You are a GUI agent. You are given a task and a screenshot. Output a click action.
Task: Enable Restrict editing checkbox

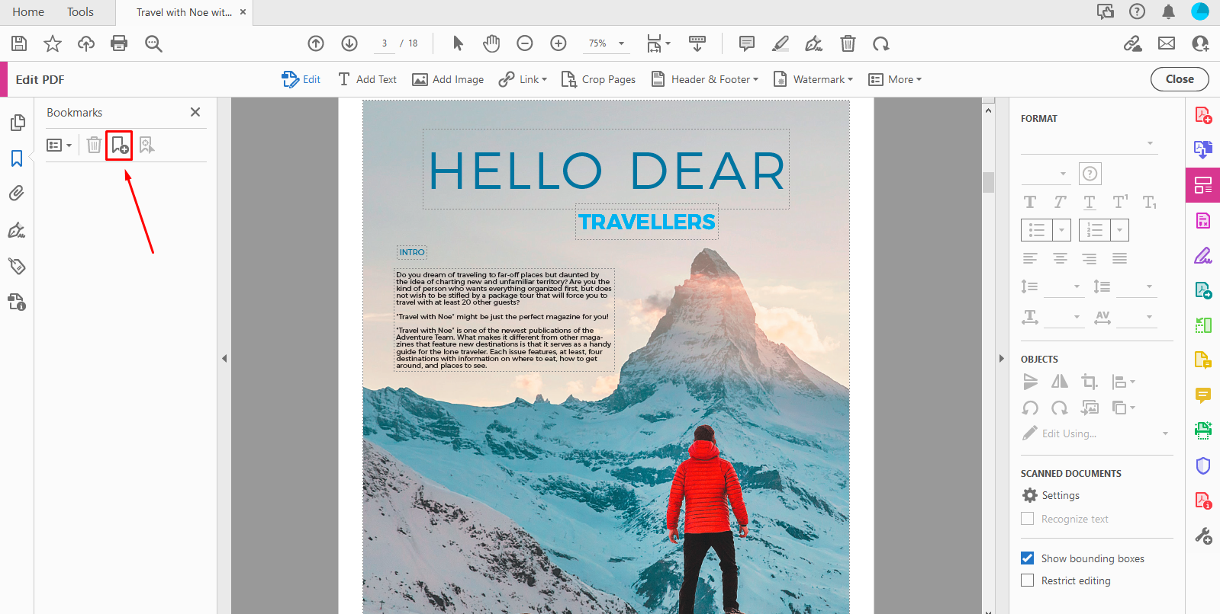pyautogui.click(x=1028, y=580)
